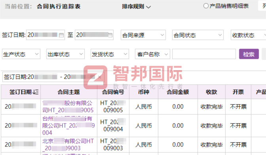Open the 客户名称 search-type dropdown
This screenshot has width=266, height=155.
point(152,54)
